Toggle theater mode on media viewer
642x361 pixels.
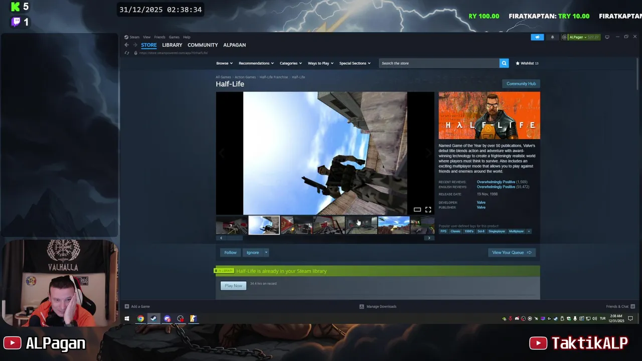tap(417, 210)
